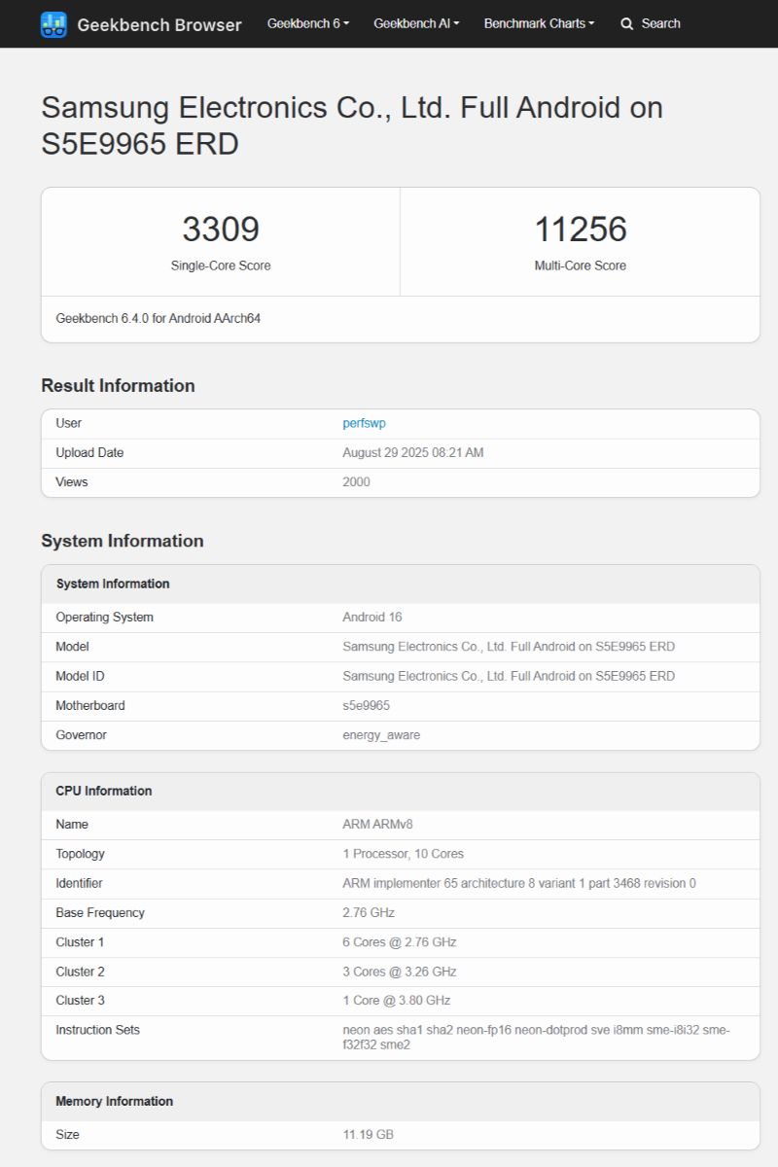Image resolution: width=778 pixels, height=1167 pixels.
Task: Click Cluster 1 value 6 Cores @ 2.76 GHz
Action: coord(400,942)
